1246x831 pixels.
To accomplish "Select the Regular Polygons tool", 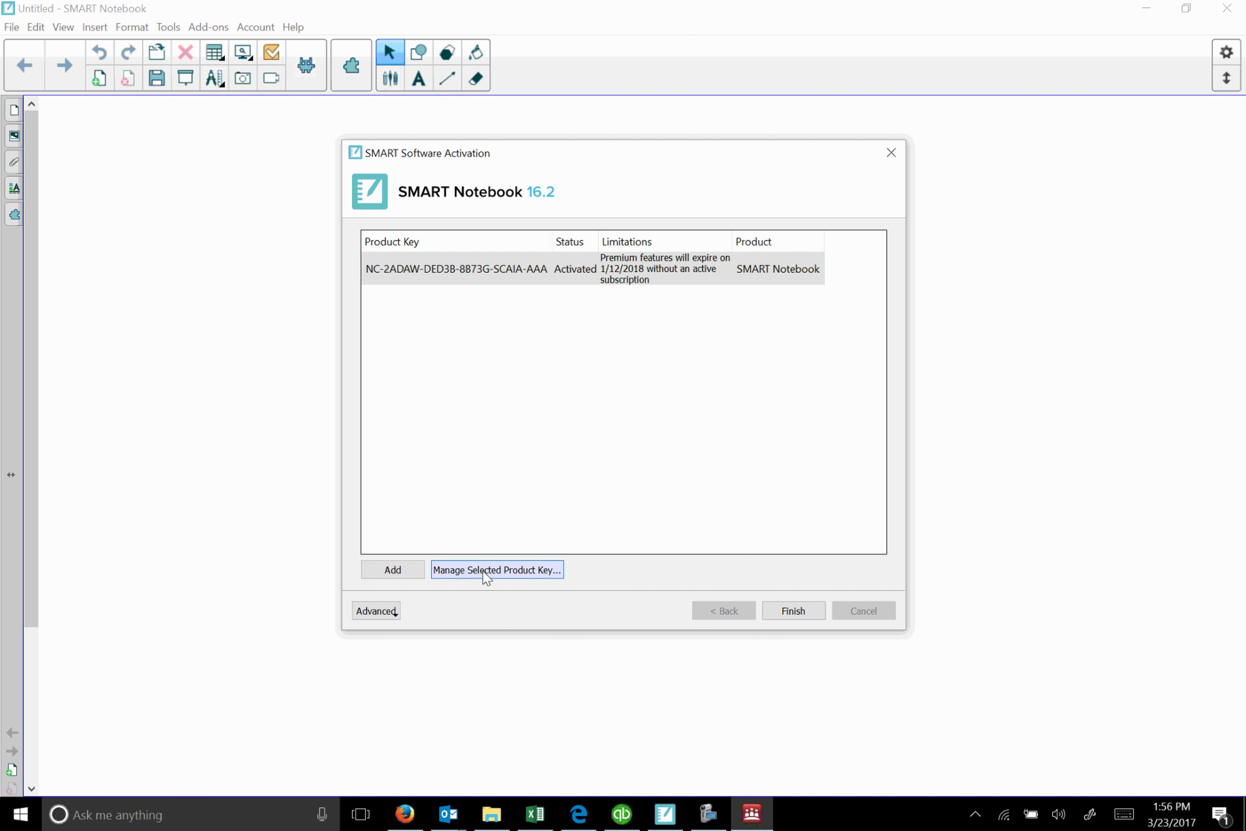I will coord(447,52).
